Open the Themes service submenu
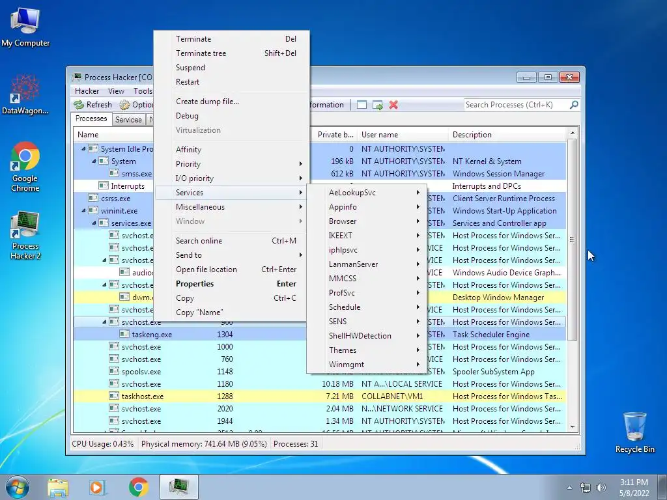The height and width of the screenshot is (500, 667). 366,350
